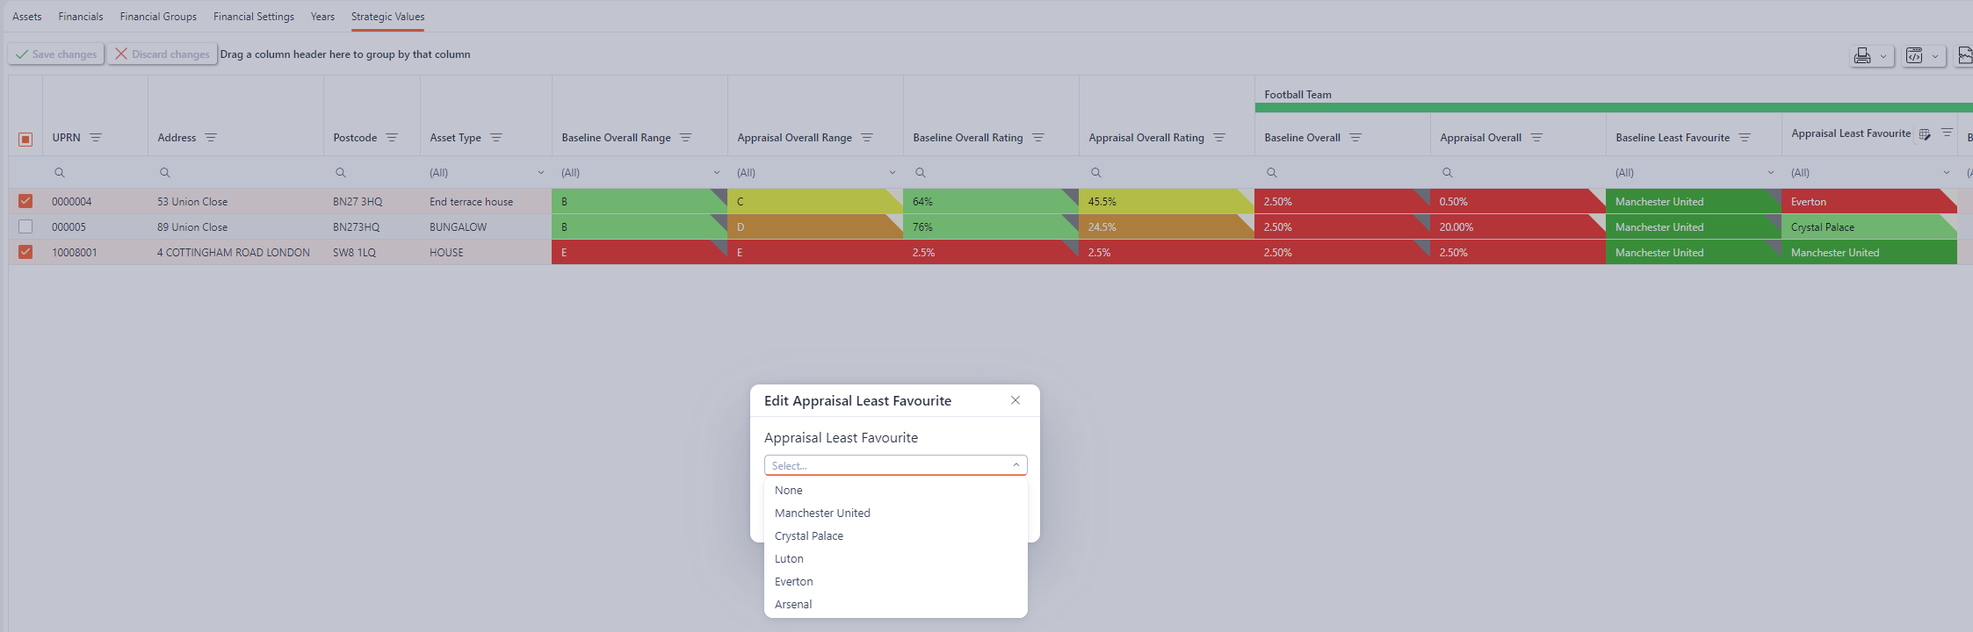Expand the print options dropdown arrow
The height and width of the screenshot is (632, 1973).
(x=1883, y=56)
